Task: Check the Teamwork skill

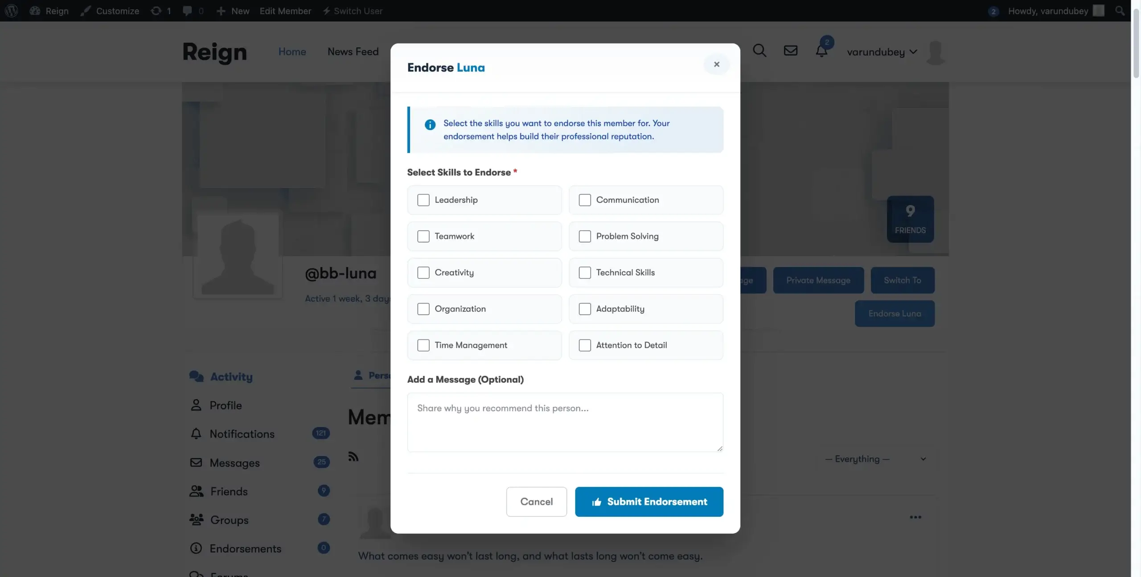Action: click(x=423, y=236)
